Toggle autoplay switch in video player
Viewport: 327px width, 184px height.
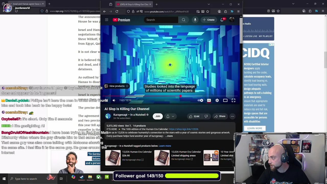pos(201,100)
